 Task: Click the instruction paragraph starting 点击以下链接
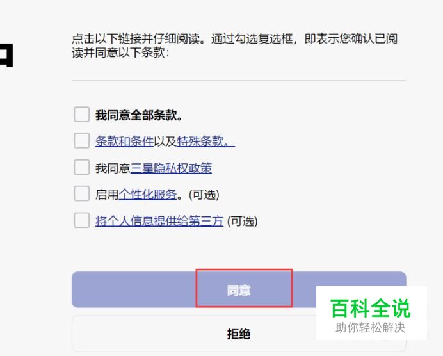pyautogui.click(x=234, y=46)
